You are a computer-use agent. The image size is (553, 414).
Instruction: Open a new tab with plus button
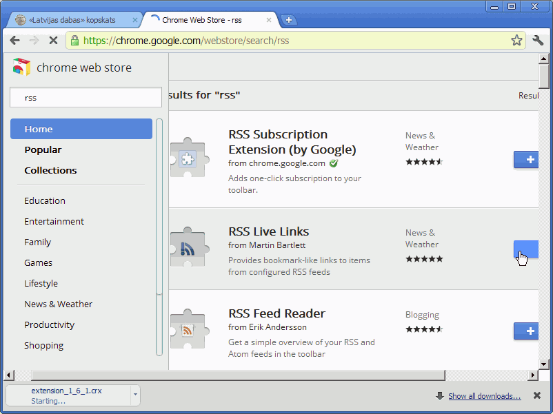point(289,20)
